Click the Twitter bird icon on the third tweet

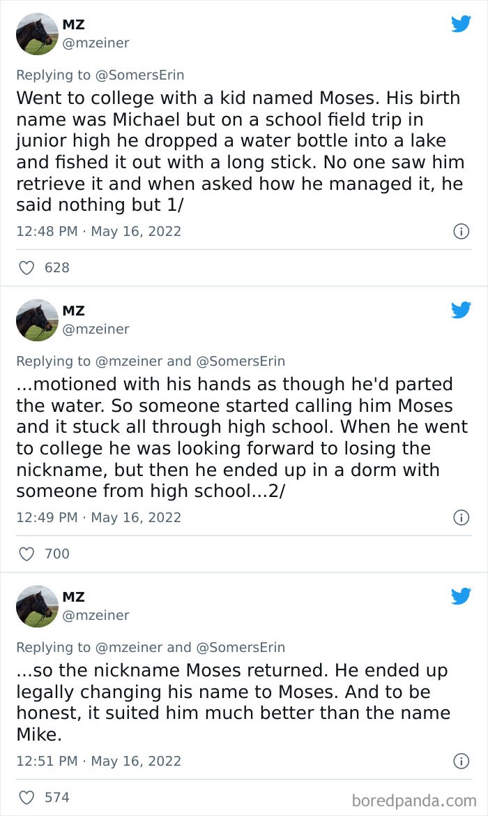click(x=461, y=596)
